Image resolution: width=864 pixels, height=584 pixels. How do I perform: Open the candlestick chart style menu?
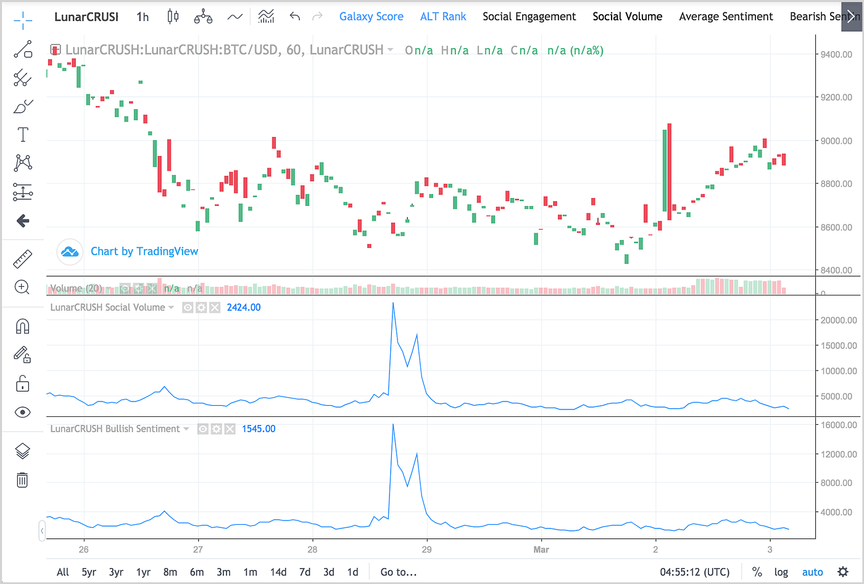click(x=173, y=17)
